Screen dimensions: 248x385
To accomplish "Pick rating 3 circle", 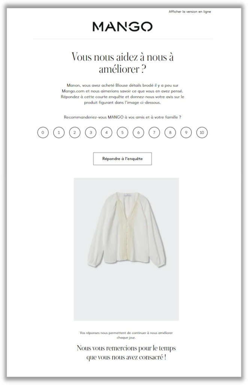I will [x=91, y=133].
